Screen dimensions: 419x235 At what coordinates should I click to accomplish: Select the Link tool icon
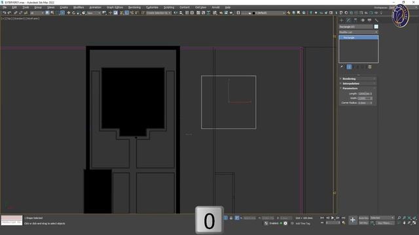[16, 13]
